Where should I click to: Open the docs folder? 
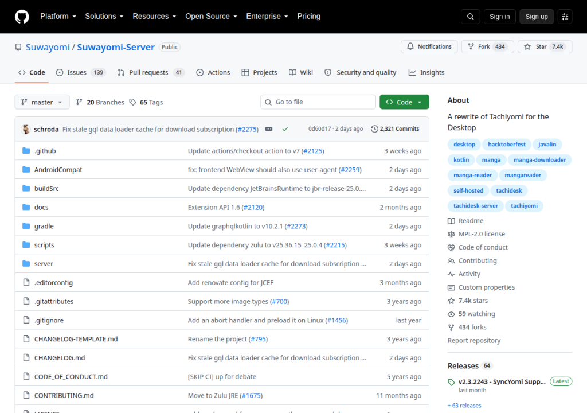[41, 207]
